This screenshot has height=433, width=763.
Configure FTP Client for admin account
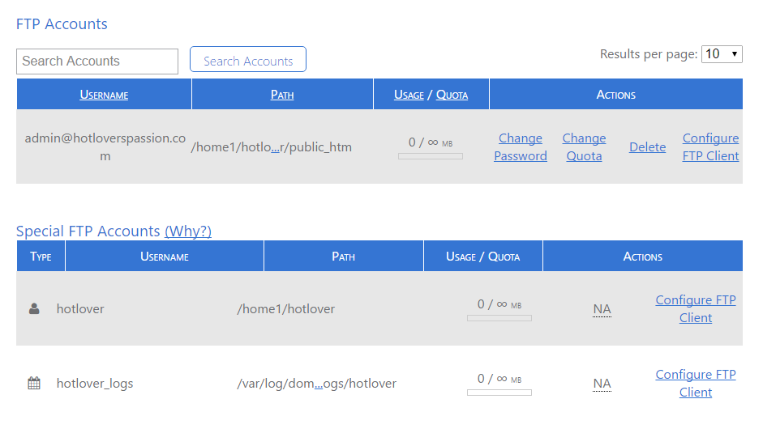(710, 147)
